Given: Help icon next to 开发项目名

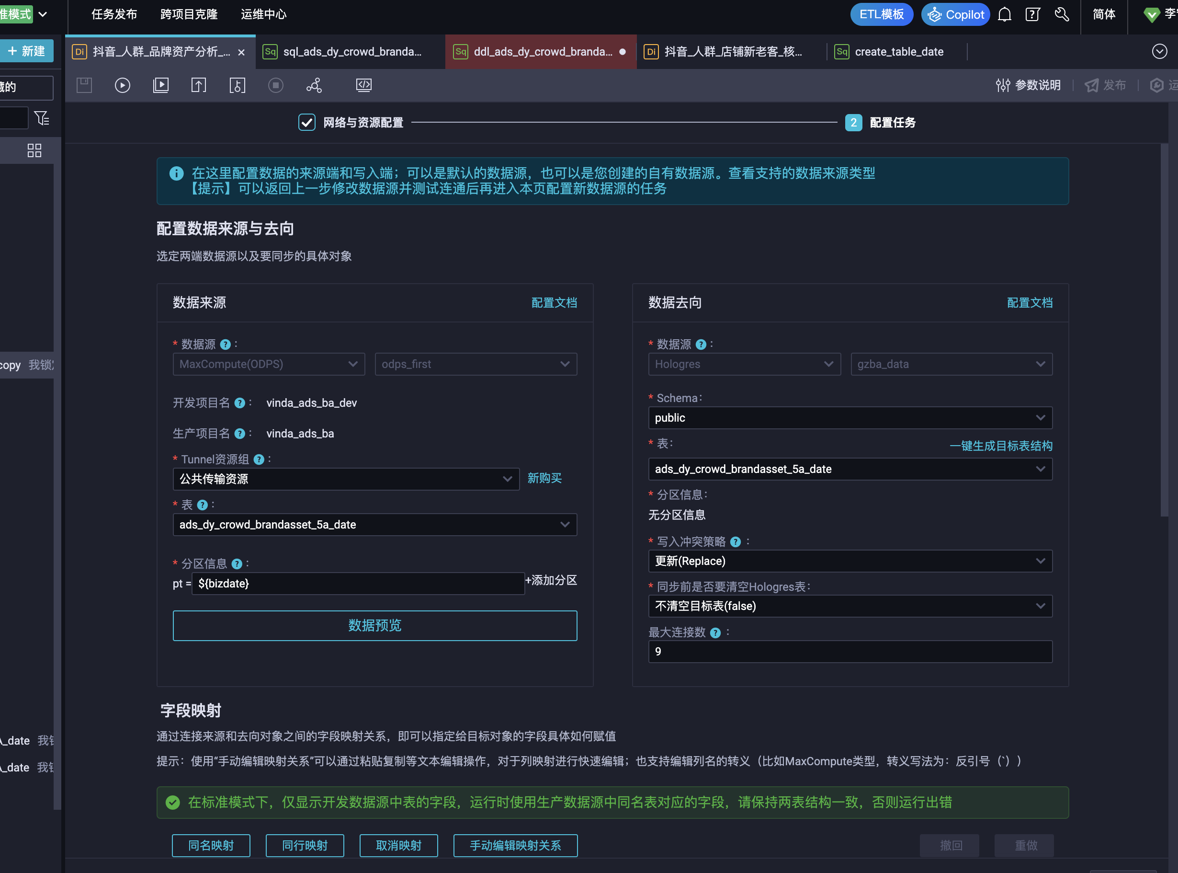Looking at the screenshot, I should pos(240,403).
